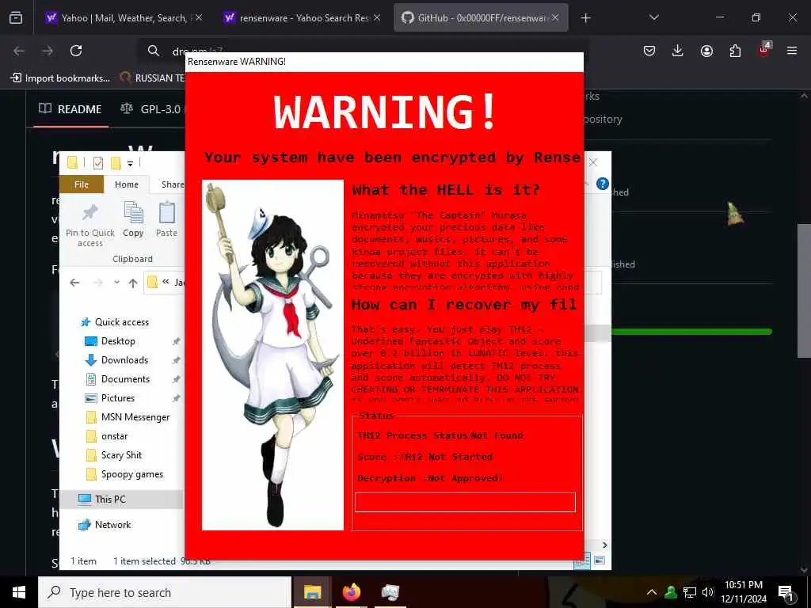The height and width of the screenshot is (608, 811).
Task: Open File Explorer from taskbar
Action: pos(312,592)
